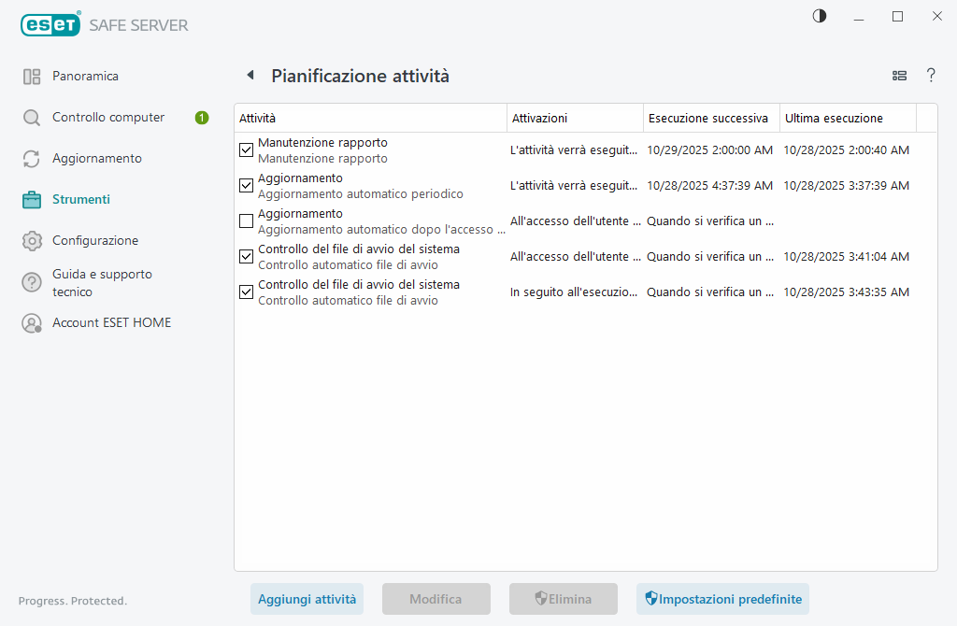The image size is (957, 626).
Task: Open Guida e supporto tecnico
Action: coord(102,282)
